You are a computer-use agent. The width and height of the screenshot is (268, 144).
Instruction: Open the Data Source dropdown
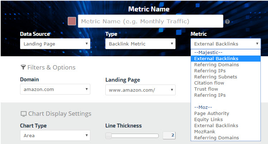pyautogui.click(x=55, y=44)
